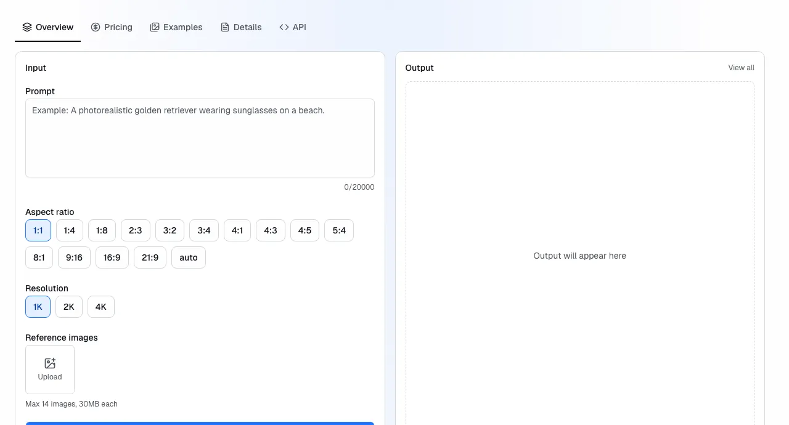
Task: Click the Upload reference images box
Action: pos(50,370)
